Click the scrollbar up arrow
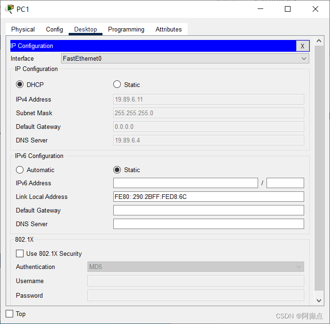 click(319, 41)
